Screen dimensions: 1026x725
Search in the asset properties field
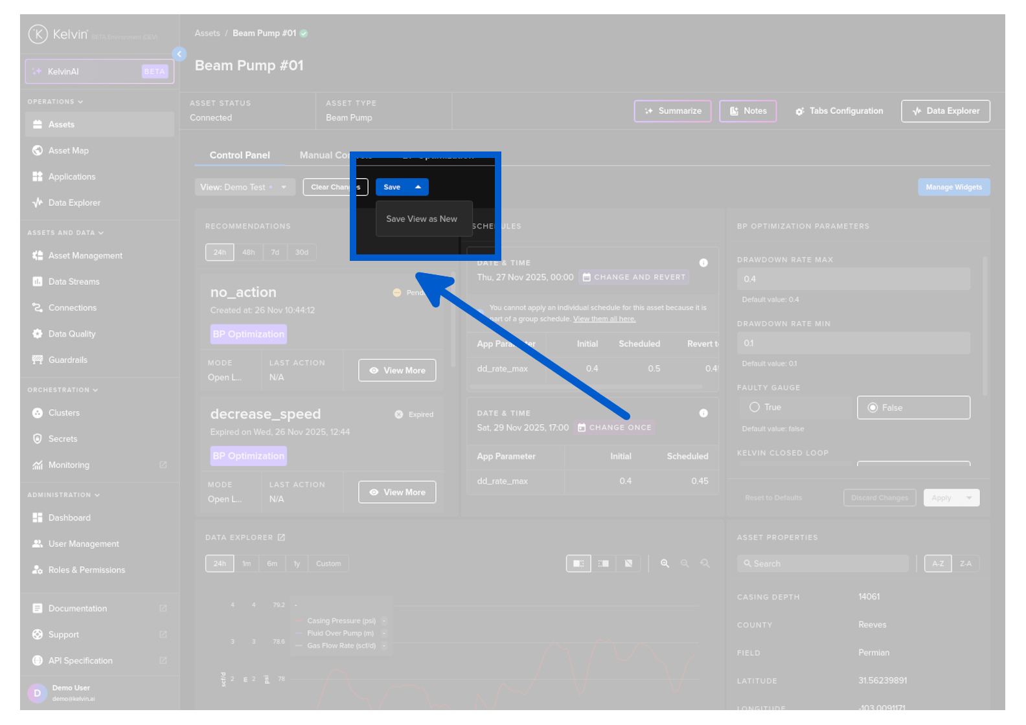pos(823,564)
